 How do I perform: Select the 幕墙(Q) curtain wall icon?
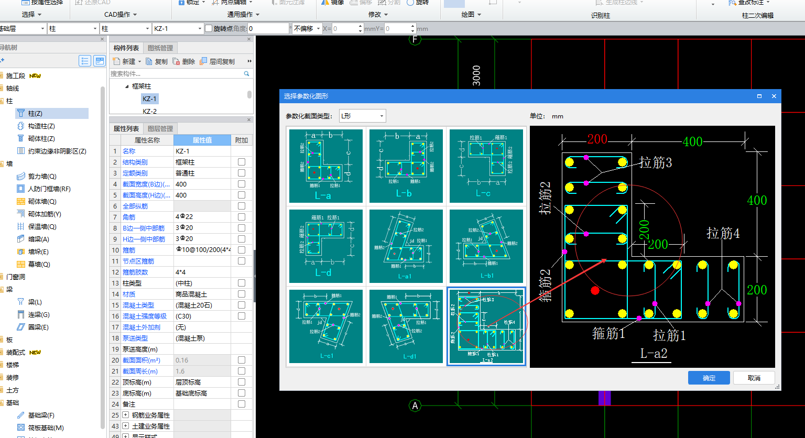coord(21,264)
